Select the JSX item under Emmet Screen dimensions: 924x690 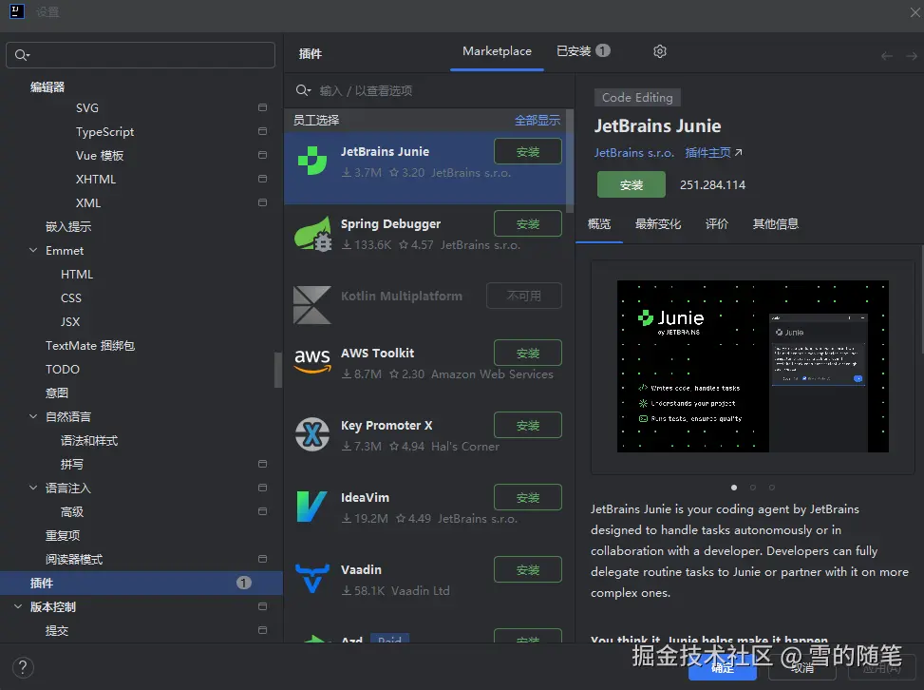[x=70, y=321]
